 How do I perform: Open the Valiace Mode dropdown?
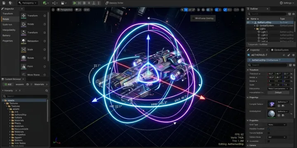pos(277,137)
